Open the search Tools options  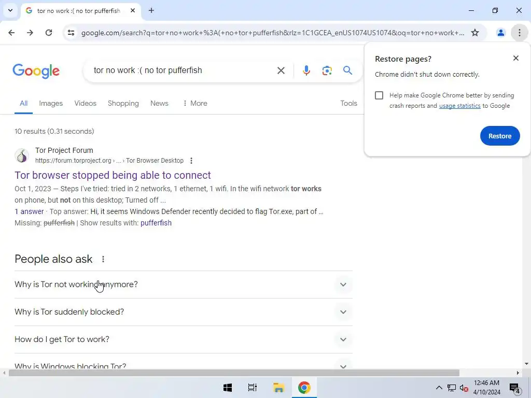[348, 103]
